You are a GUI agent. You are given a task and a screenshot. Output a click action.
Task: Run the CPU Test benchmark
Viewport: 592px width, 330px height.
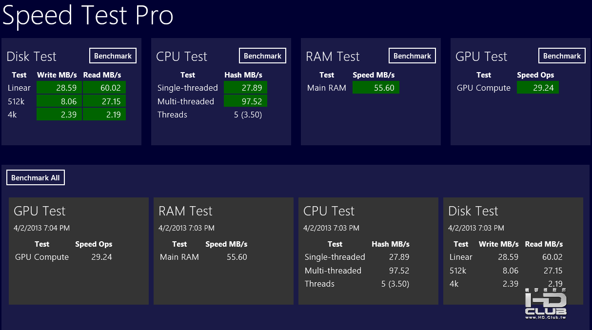[x=262, y=56]
